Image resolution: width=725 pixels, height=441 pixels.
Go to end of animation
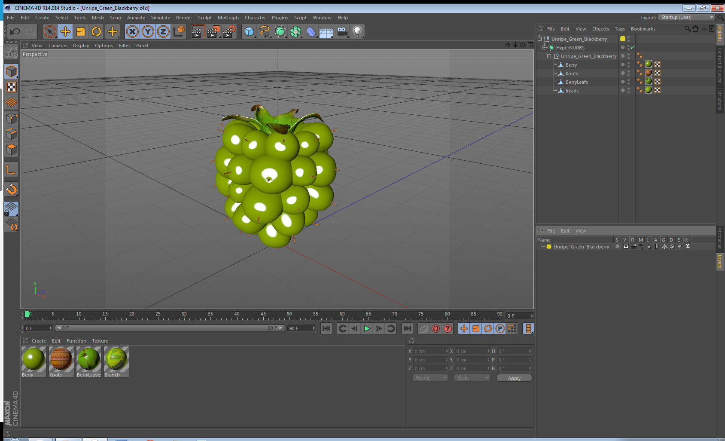(407, 328)
